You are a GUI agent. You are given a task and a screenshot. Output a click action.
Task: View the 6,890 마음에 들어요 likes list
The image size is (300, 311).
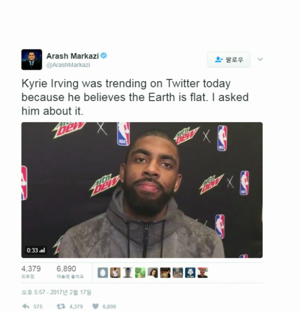click(x=70, y=272)
